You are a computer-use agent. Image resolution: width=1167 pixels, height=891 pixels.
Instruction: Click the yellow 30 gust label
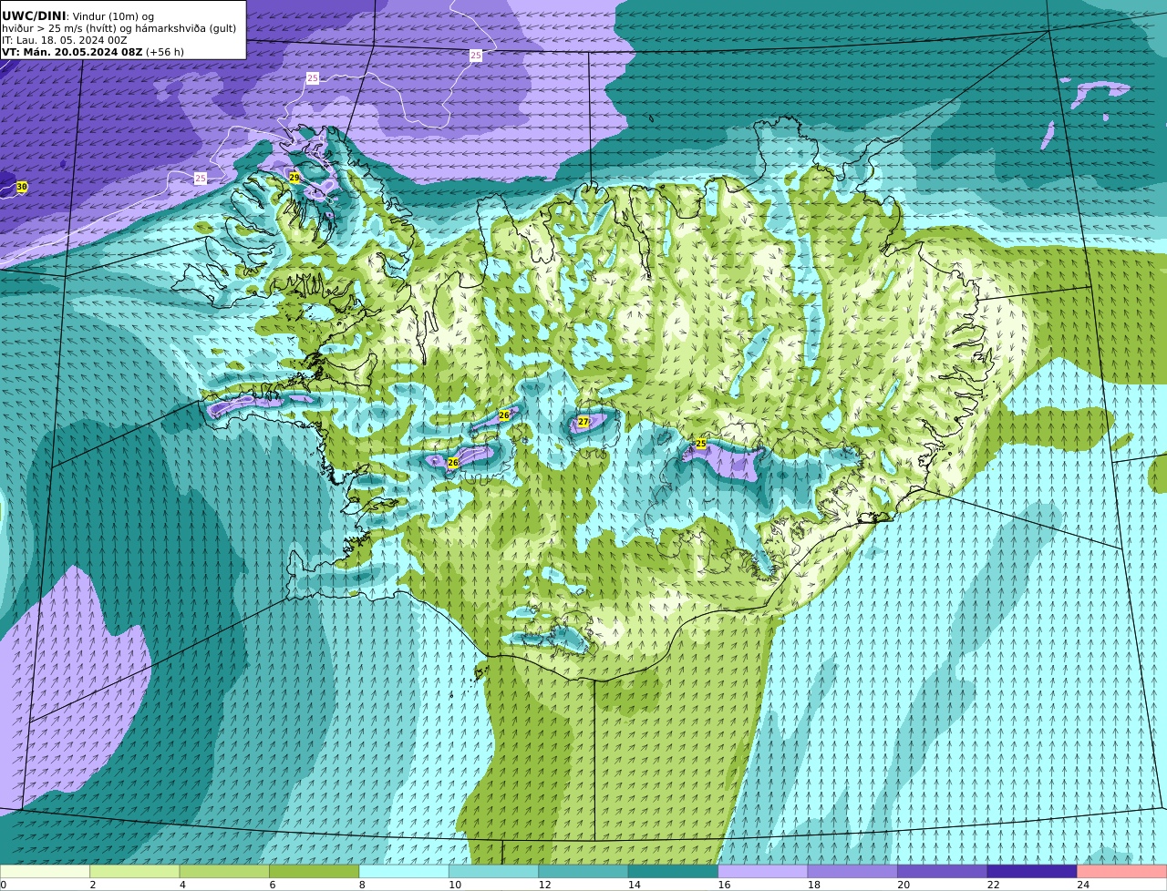click(x=22, y=187)
